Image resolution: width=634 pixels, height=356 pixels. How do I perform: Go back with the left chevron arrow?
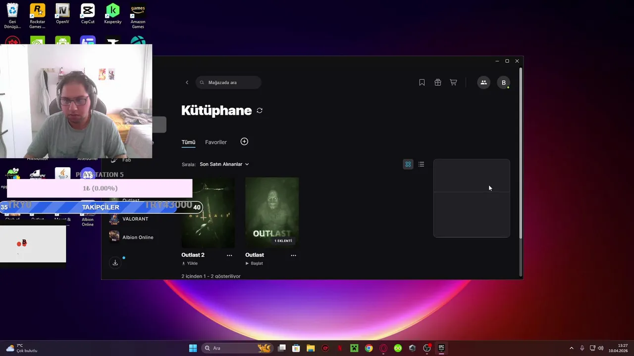click(187, 83)
